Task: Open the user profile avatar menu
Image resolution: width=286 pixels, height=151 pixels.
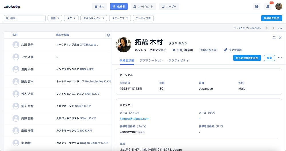Action: tap(279, 6)
